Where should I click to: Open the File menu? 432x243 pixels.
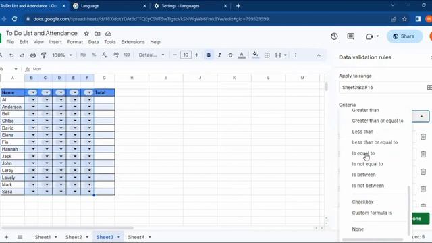10,42
